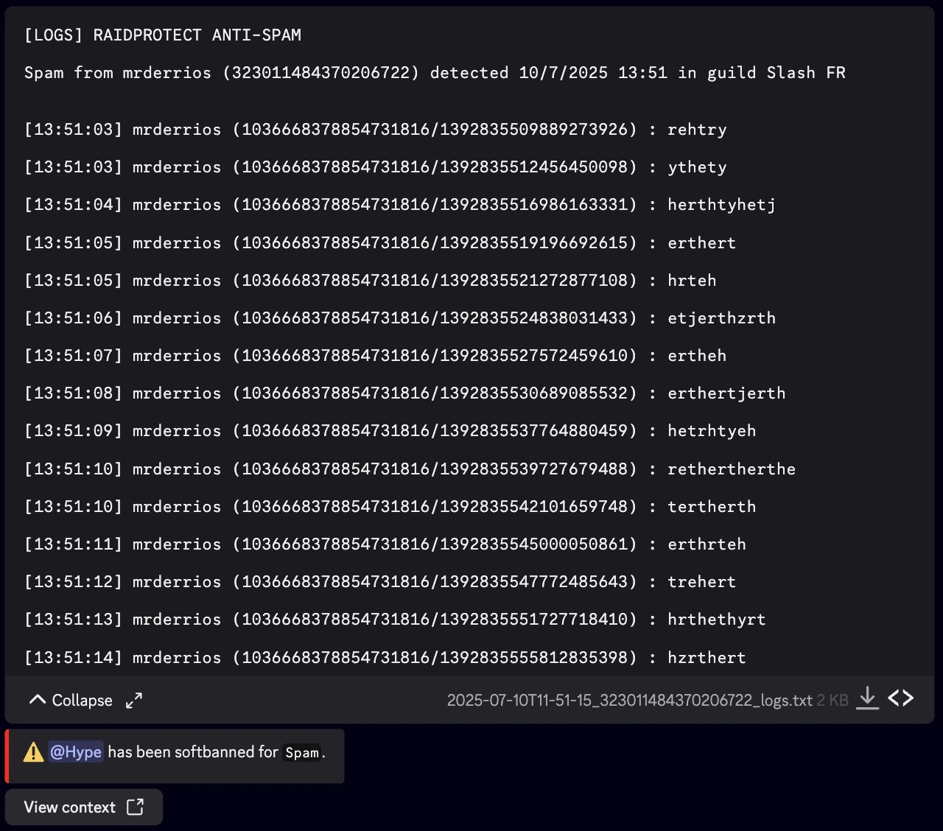Viewport: 943px width, 831px height.
Task: Click the external link icon on View context
Action: coord(136,807)
